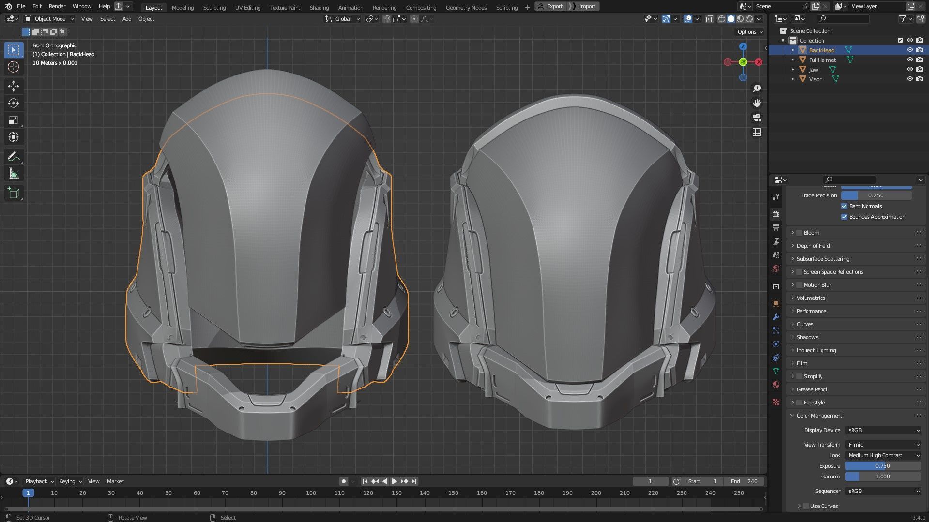The height and width of the screenshot is (522, 929).
Task: Expand the FullHelmet tree item
Action: point(792,60)
